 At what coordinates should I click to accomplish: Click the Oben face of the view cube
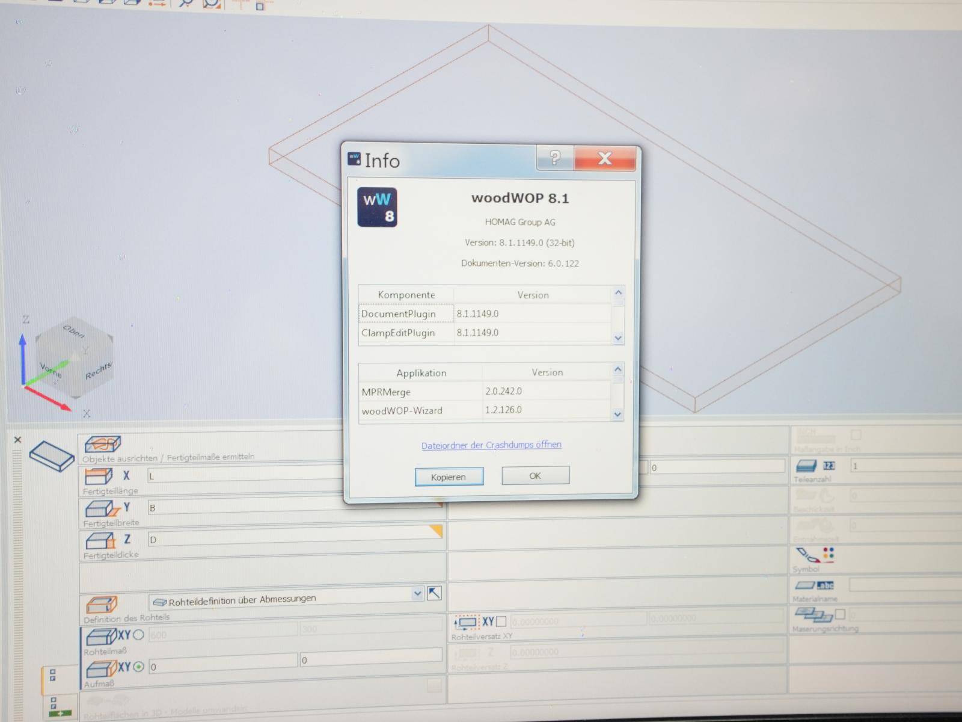[74, 332]
